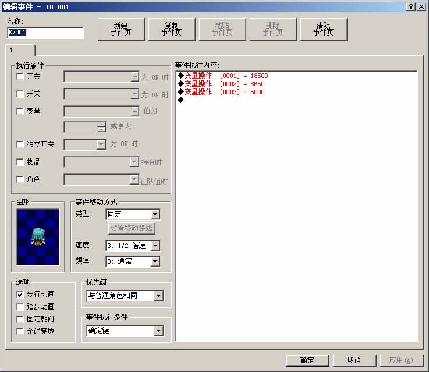Toggle the 步行动画 checkbox
429x372 pixels.
click(20, 295)
